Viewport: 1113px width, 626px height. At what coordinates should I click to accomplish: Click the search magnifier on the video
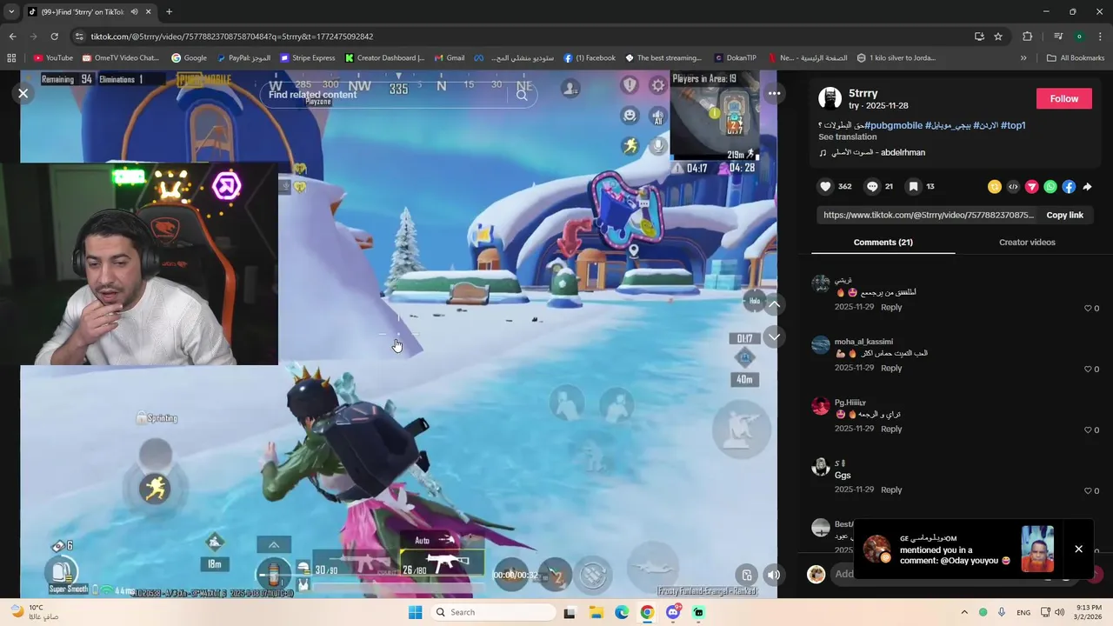522,94
